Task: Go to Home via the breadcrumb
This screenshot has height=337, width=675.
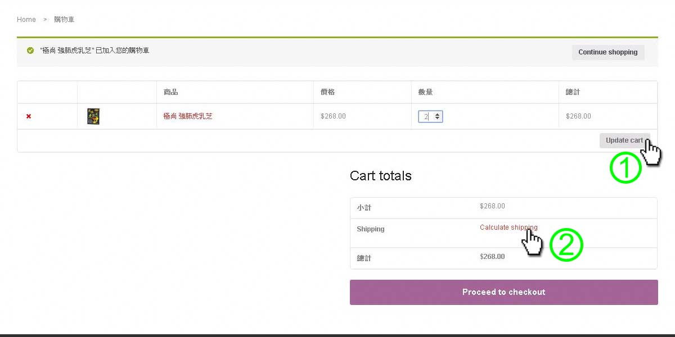Action: click(26, 20)
